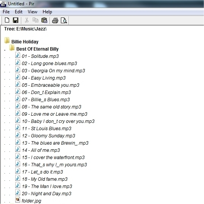The image size is (204, 204).
Task: Open the View menu
Action: coord(32,12)
